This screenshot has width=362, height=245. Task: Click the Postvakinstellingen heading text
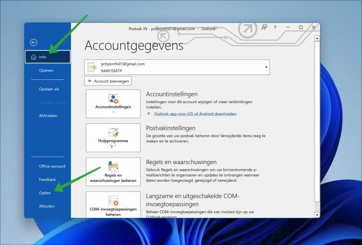coord(171,128)
